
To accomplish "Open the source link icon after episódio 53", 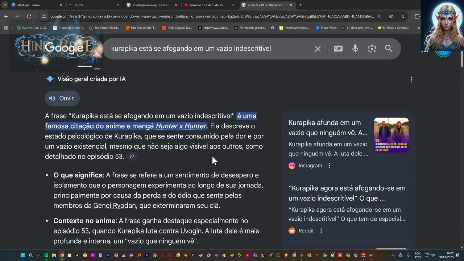I will pyautogui.click(x=132, y=157).
